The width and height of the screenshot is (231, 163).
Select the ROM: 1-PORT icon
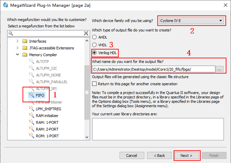32,136
